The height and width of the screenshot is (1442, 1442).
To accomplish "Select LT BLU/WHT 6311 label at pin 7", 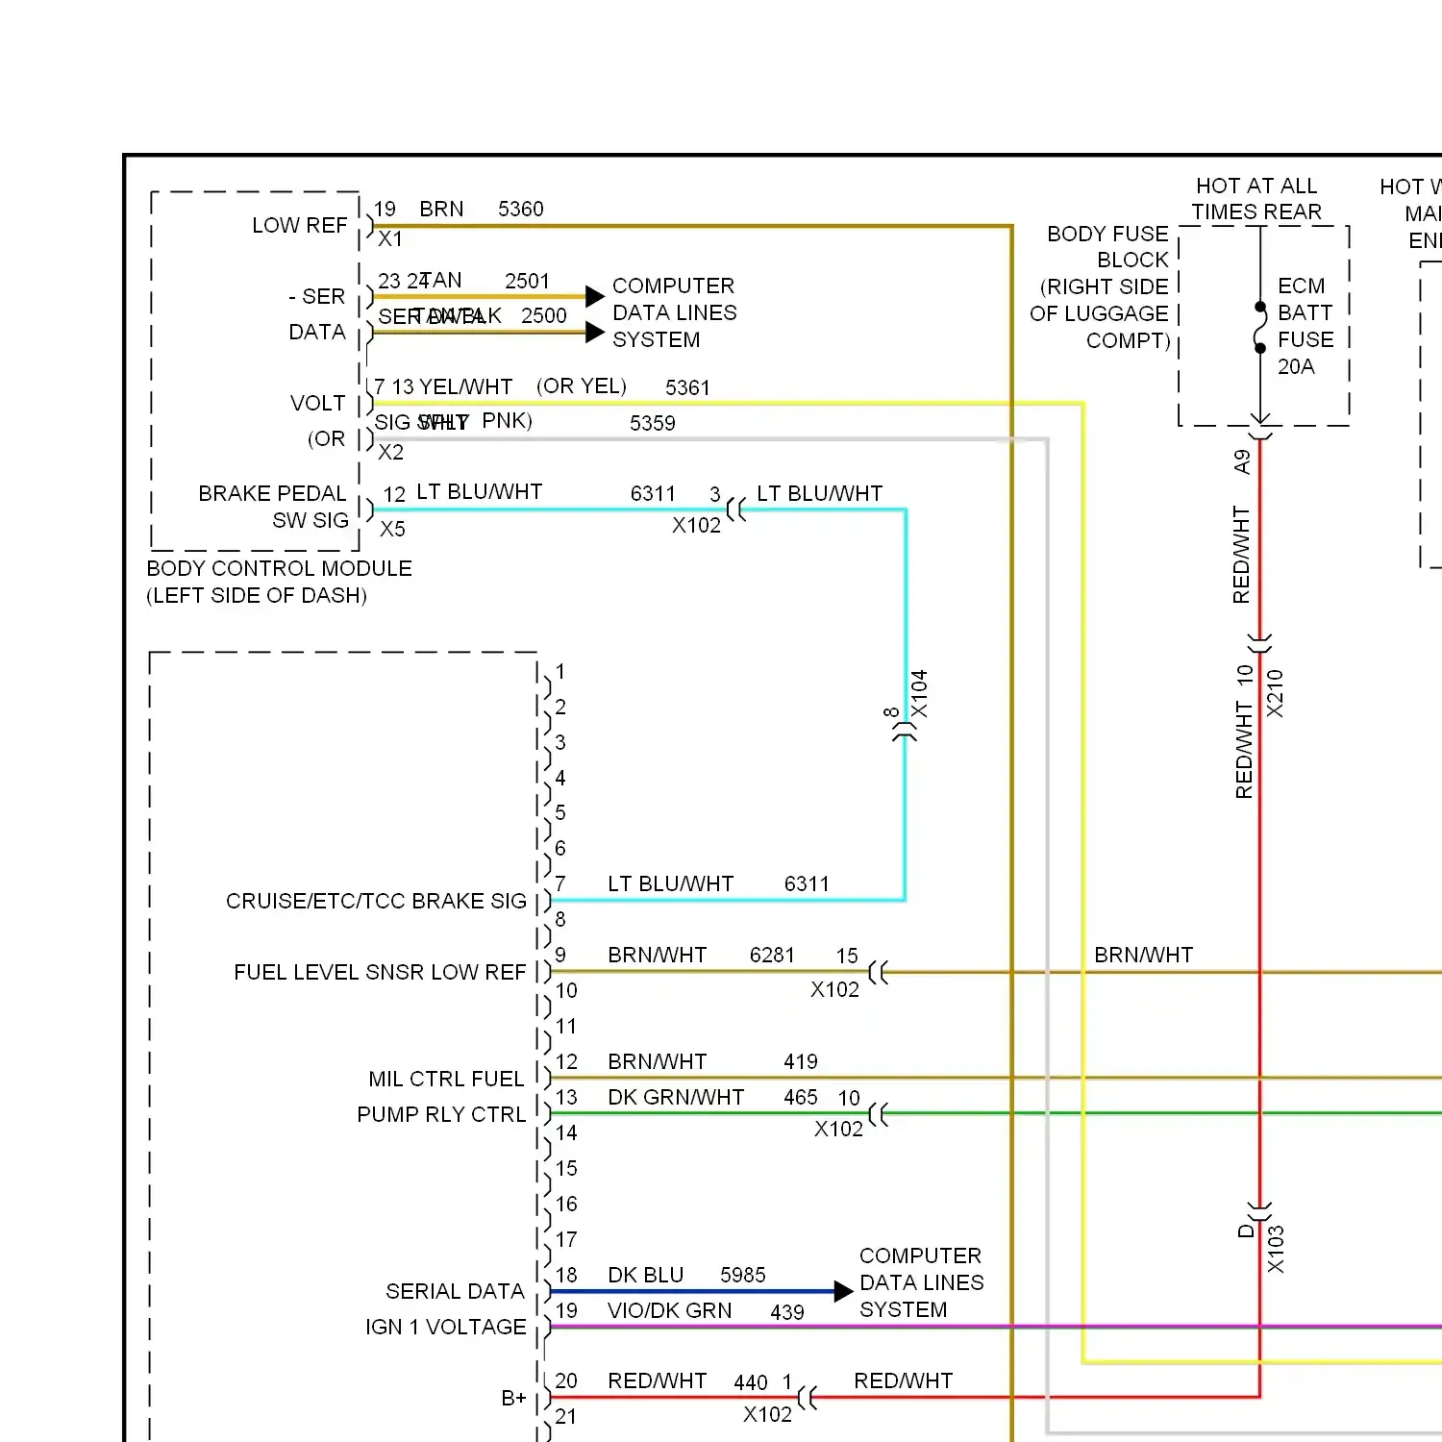I will pos(718,883).
